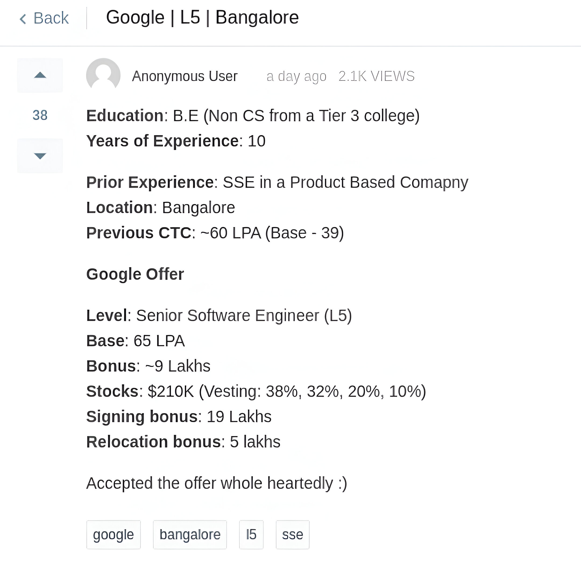Click the Education line text
Viewport: 581px width, 576px height.
(x=253, y=116)
